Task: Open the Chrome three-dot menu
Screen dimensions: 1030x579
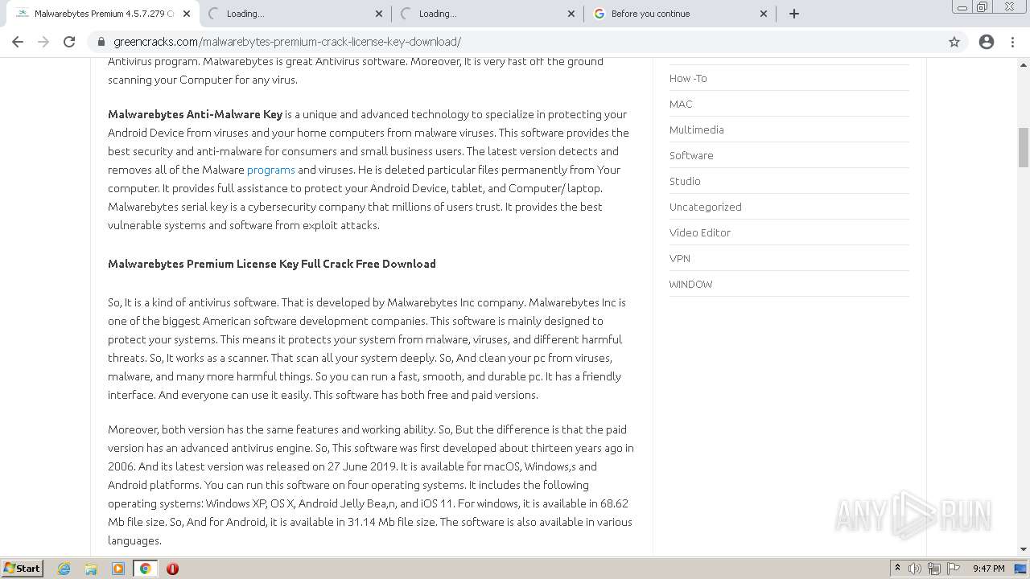Action: coord(1012,42)
